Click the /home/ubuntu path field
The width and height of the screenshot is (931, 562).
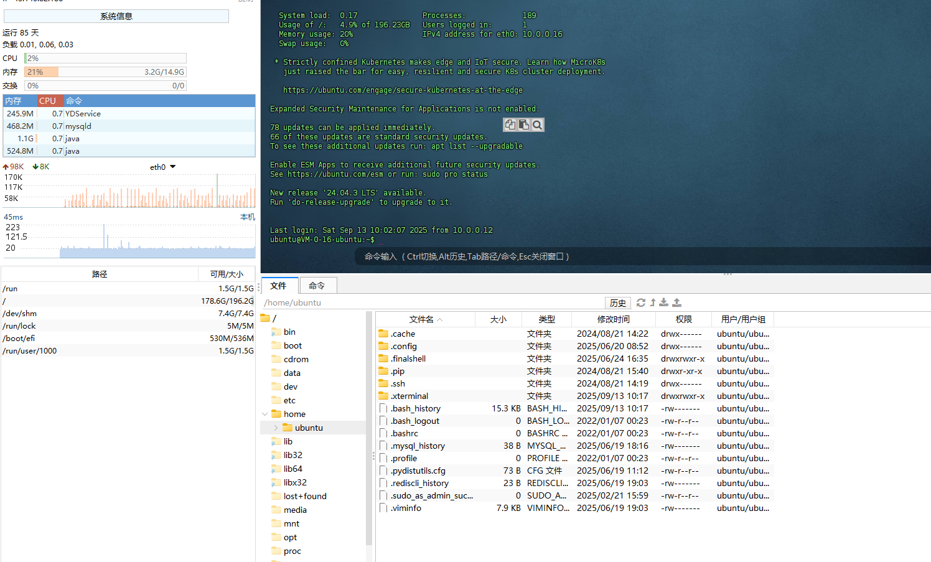pos(432,303)
